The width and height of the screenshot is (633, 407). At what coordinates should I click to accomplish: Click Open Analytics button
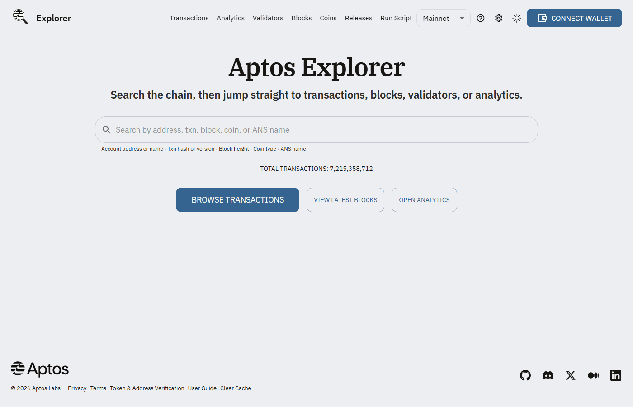(x=424, y=200)
